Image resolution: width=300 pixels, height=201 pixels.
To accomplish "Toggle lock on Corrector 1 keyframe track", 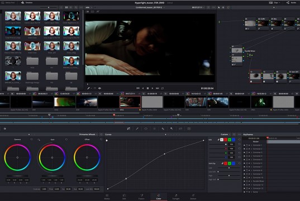I will (247, 145).
